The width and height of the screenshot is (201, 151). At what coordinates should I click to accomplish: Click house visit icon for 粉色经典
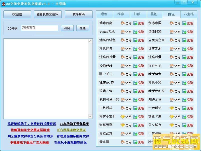122,49
